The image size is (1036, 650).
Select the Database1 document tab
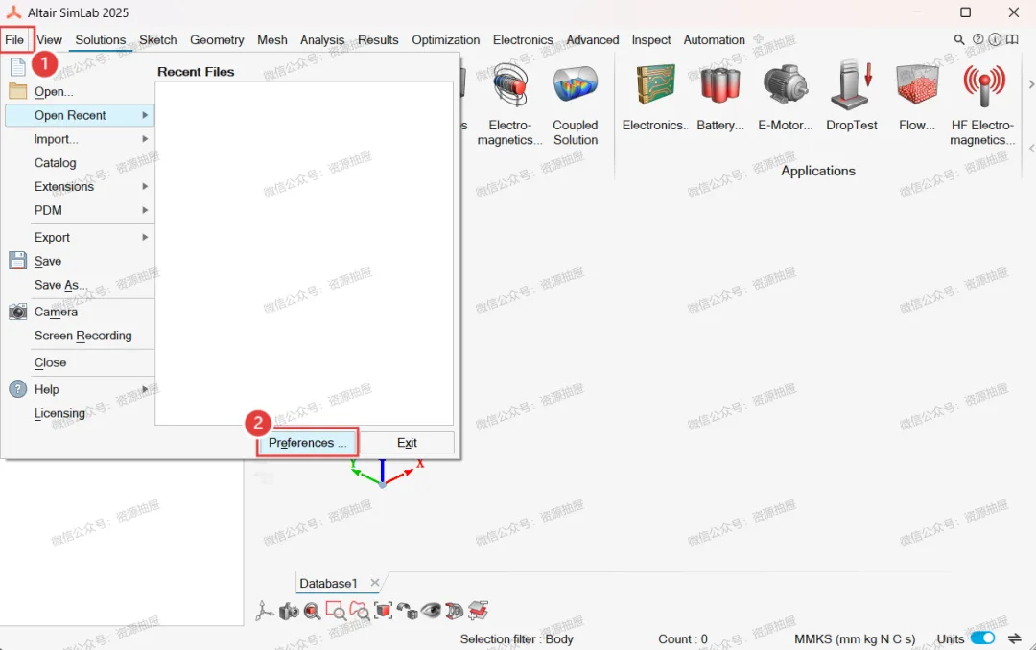coord(328,583)
